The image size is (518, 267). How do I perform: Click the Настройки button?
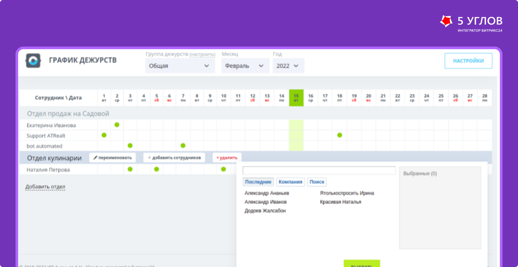tap(468, 61)
